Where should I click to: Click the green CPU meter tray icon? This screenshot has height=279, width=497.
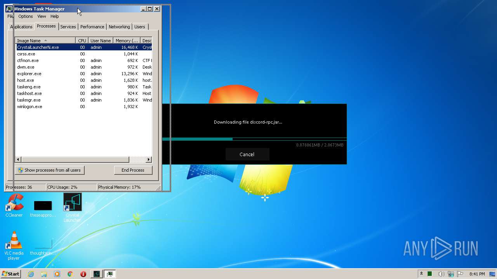point(430,274)
